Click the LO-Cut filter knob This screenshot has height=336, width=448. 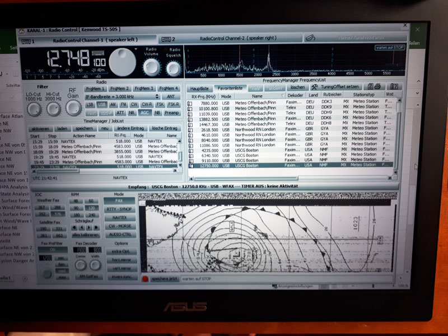(34, 109)
